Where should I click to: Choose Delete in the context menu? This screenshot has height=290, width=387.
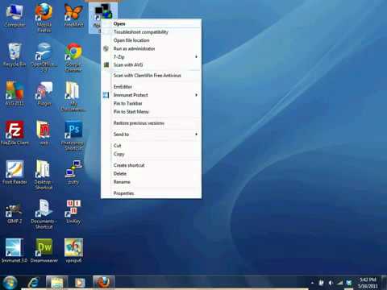(x=151, y=173)
